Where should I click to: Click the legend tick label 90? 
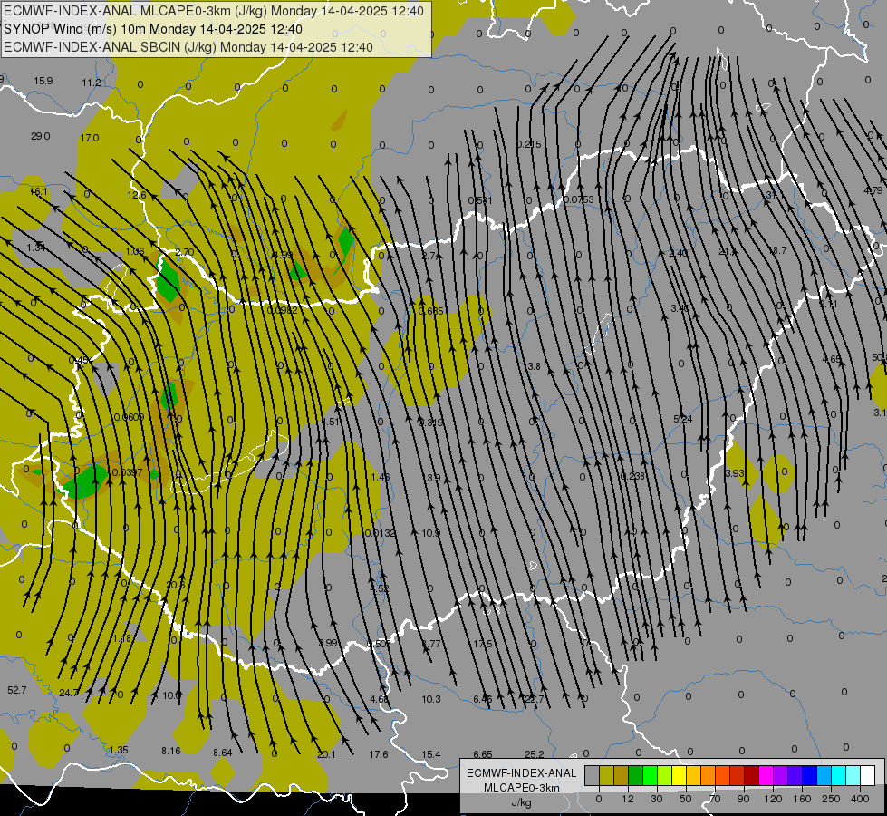743,799
